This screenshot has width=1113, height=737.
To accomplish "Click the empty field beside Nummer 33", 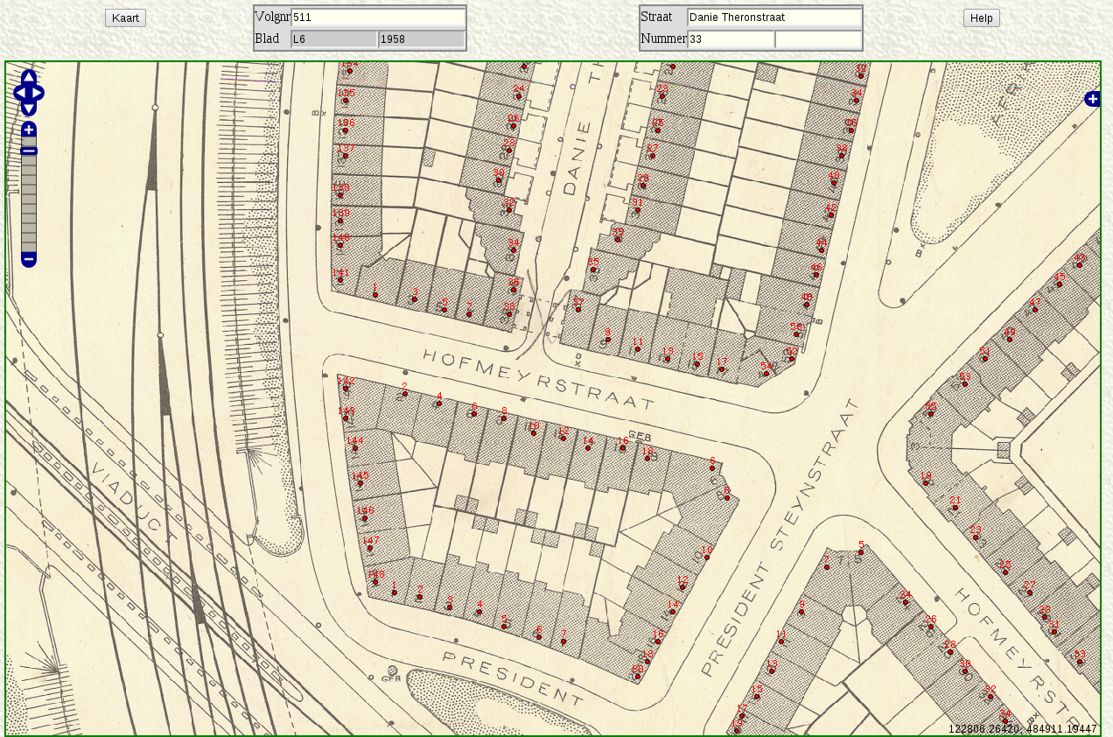I will (818, 39).
